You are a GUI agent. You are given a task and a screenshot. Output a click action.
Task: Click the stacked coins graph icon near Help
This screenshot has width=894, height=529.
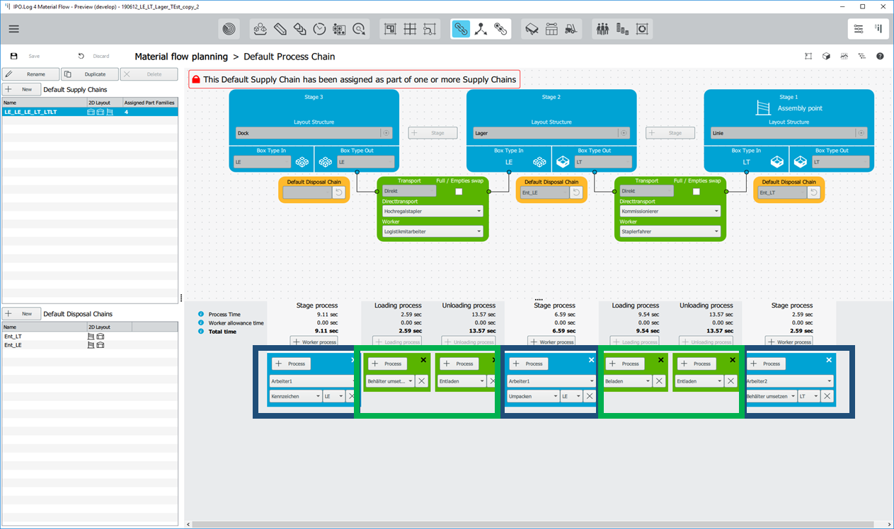tap(844, 56)
